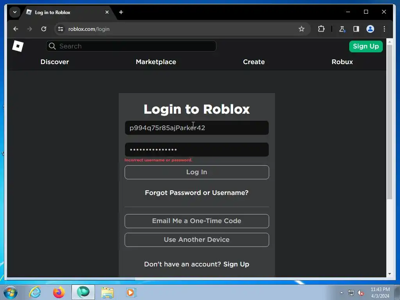Image resolution: width=400 pixels, height=300 pixels.
Task: Click the Roblox logo home icon
Action: click(18, 46)
